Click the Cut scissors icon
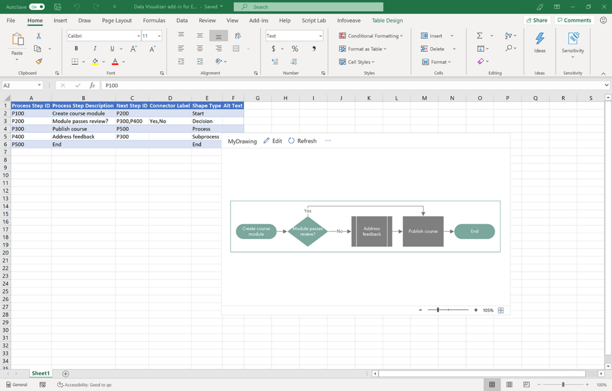612x391 pixels. click(x=39, y=36)
